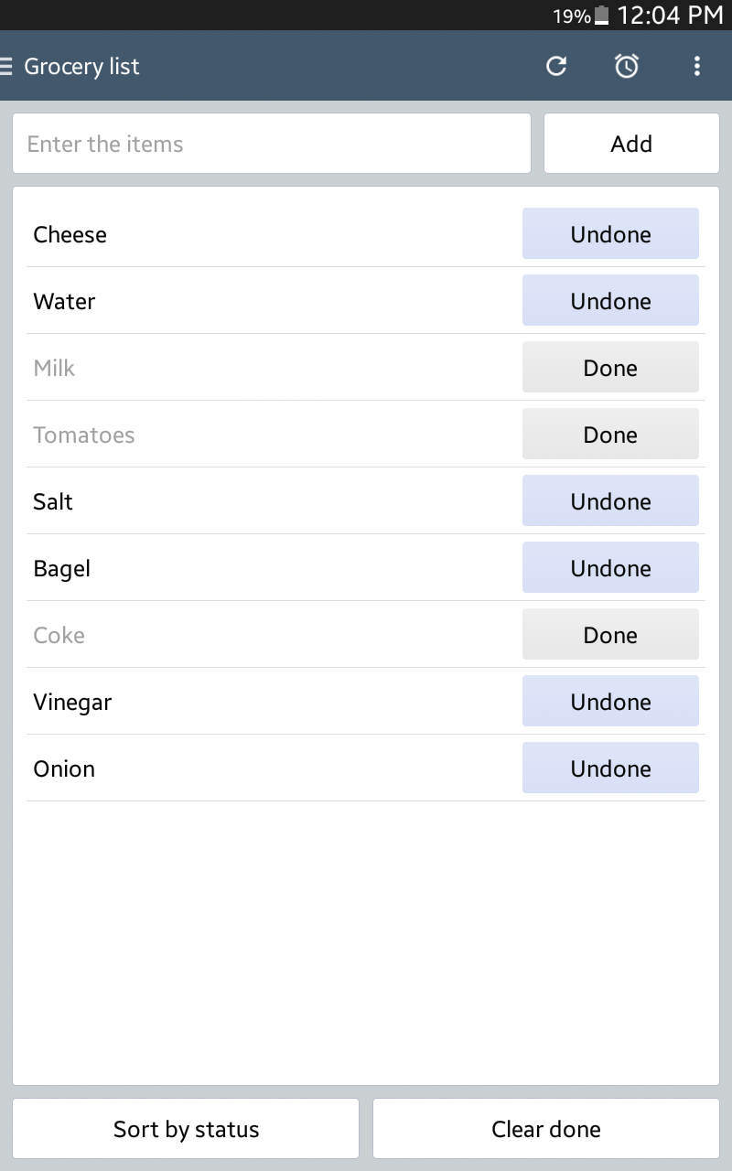The width and height of the screenshot is (732, 1171).
Task: Focus the Enter the items field
Action: pyautogui.click(x=272, y=144)
